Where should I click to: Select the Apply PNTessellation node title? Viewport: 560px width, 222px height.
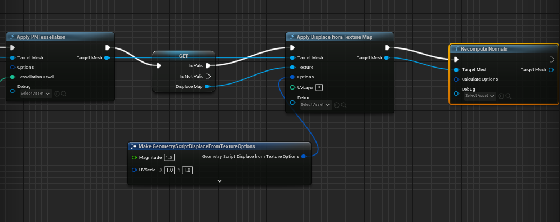(41, 37)
